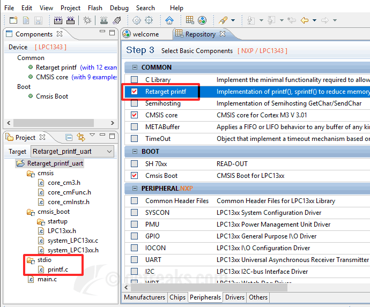Uncheck the Cmsis Boot checkbox
This screenshot has height=307, width=370.
134,175
